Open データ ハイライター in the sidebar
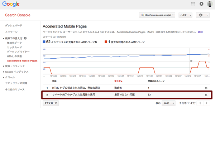This screenshot has width=215, height=143. pos(18,52)
